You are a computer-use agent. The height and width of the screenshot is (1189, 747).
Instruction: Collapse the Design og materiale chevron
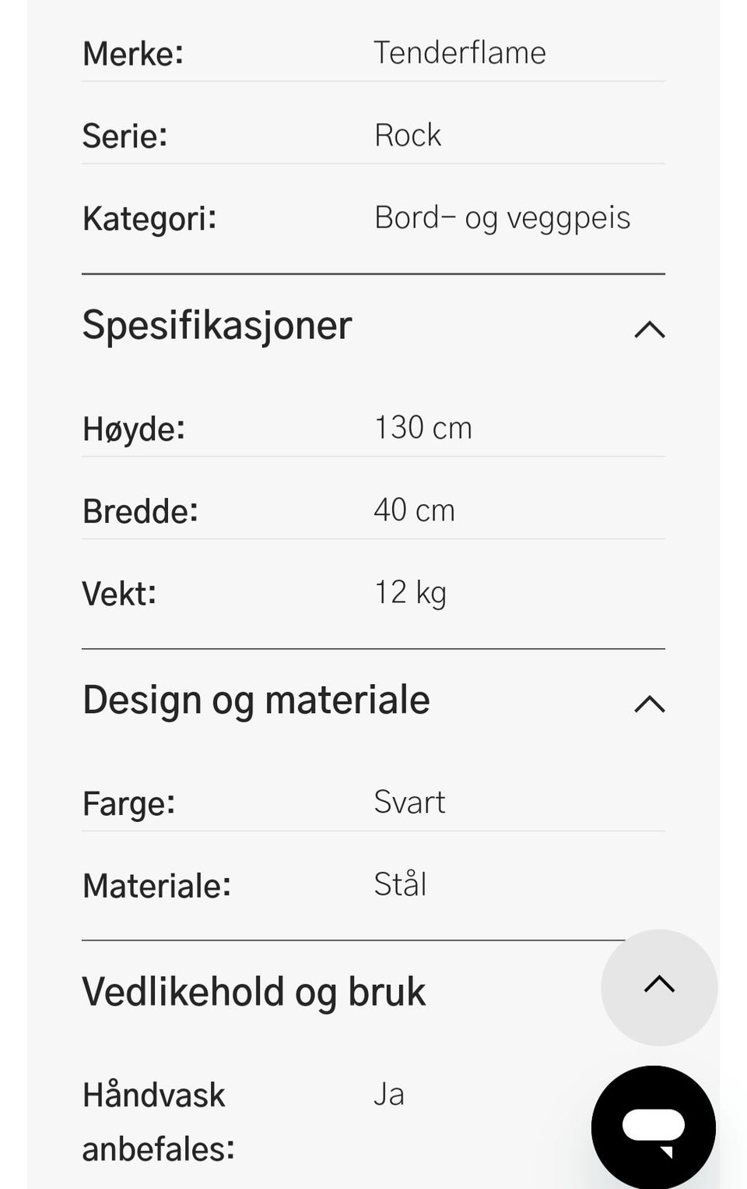(x=649, y=704)
